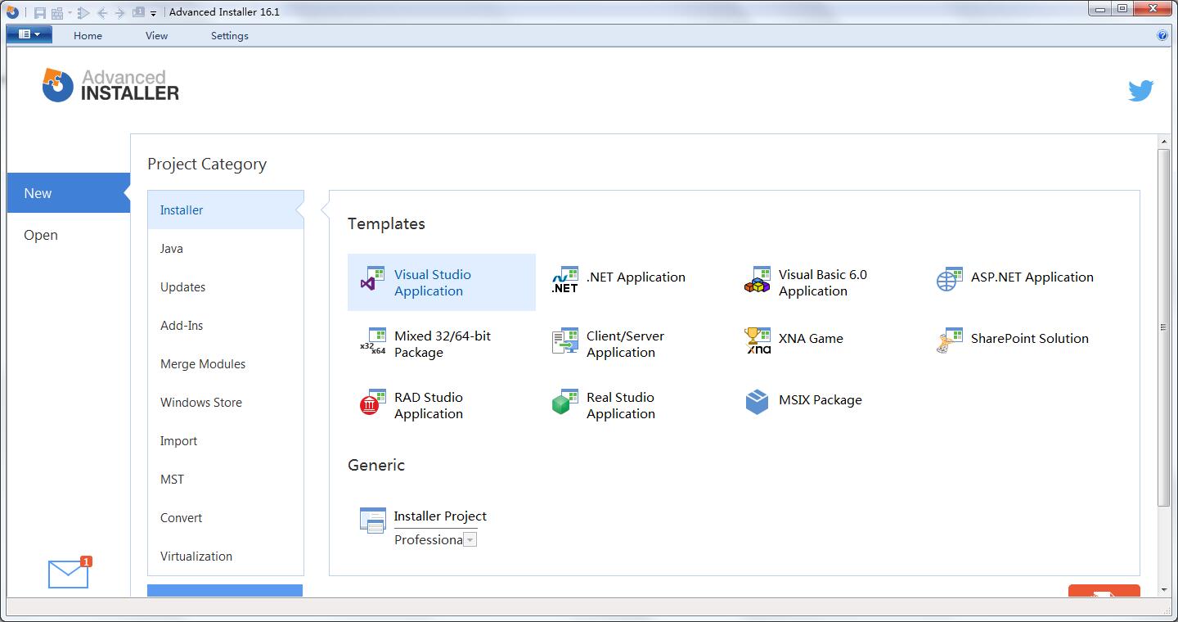This screenshot has width=1178, height=622.
Task: Select the Installer project category
Action: pos(226,210)
